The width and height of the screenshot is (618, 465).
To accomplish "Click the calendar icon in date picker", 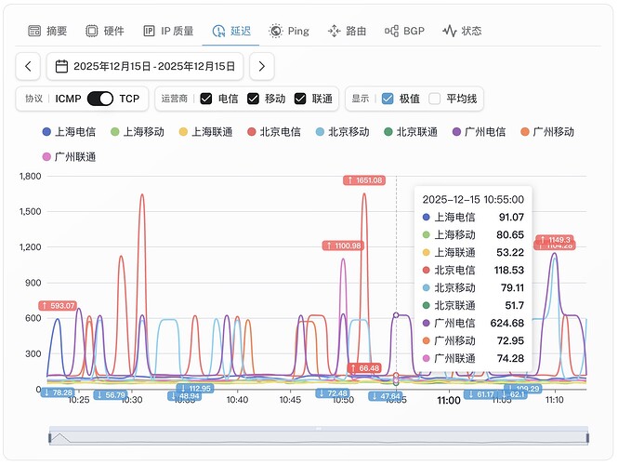I will click(61, 66).
